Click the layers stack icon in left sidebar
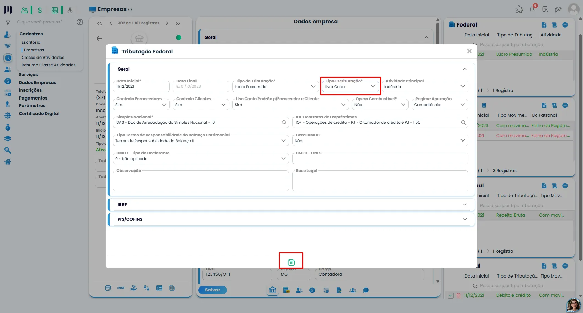This screenshot has height=313, width=583. pos(8,139)
